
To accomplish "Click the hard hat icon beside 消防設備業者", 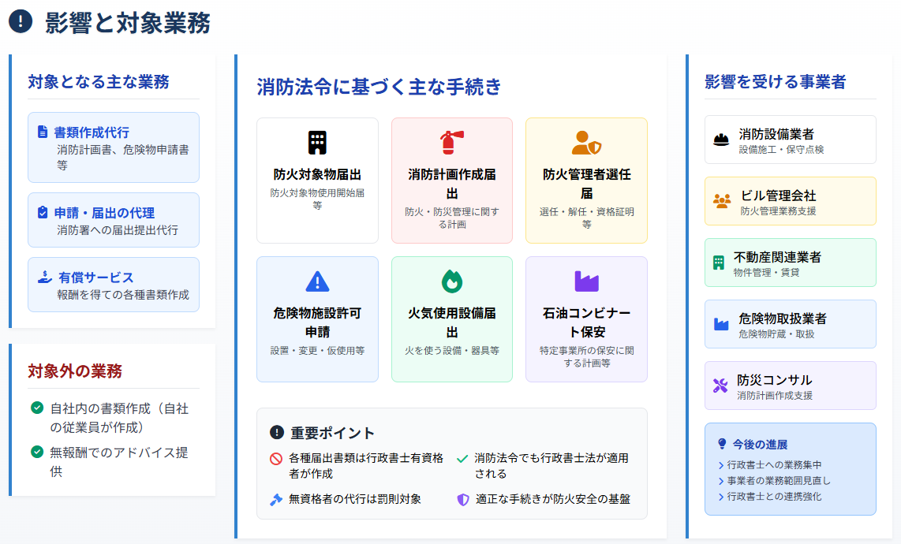I will (721, 140).
